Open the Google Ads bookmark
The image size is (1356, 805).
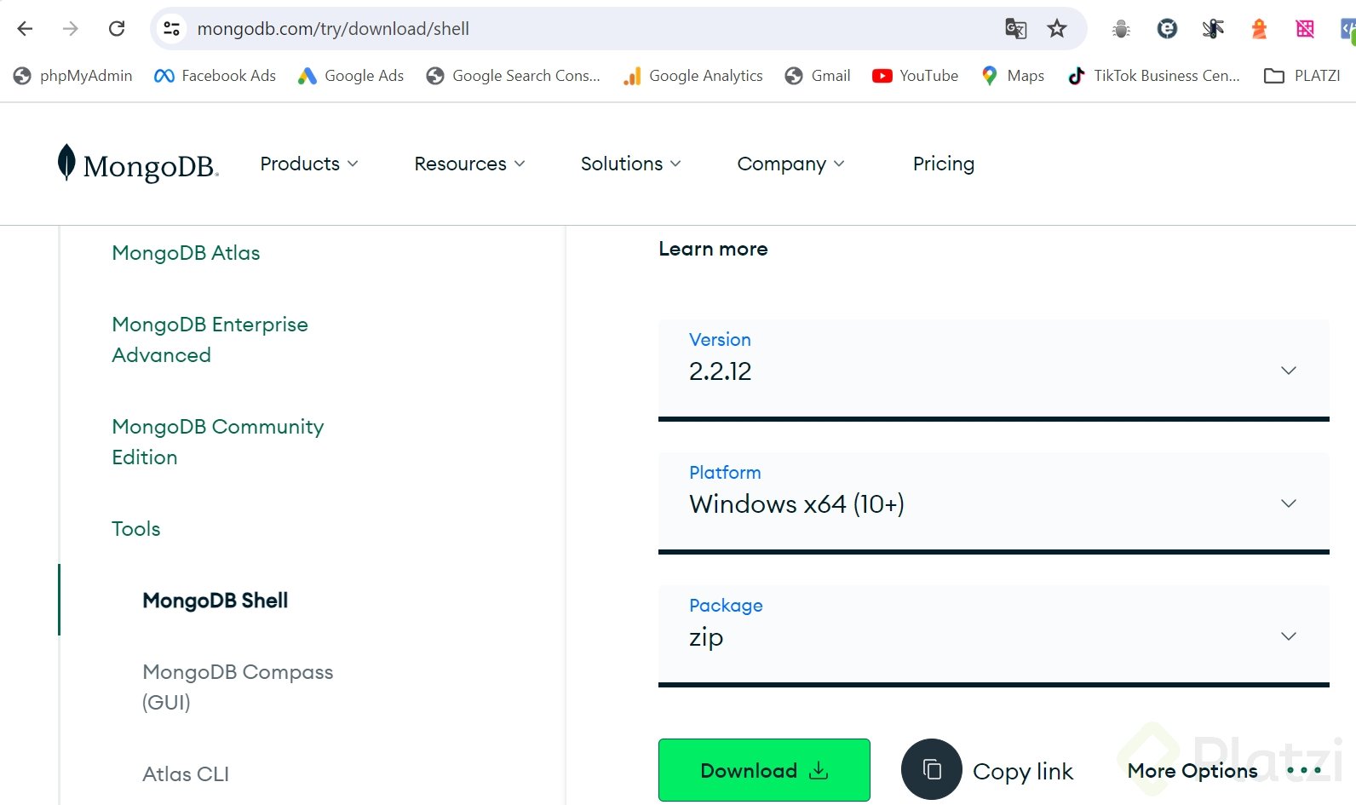(350, 76)
